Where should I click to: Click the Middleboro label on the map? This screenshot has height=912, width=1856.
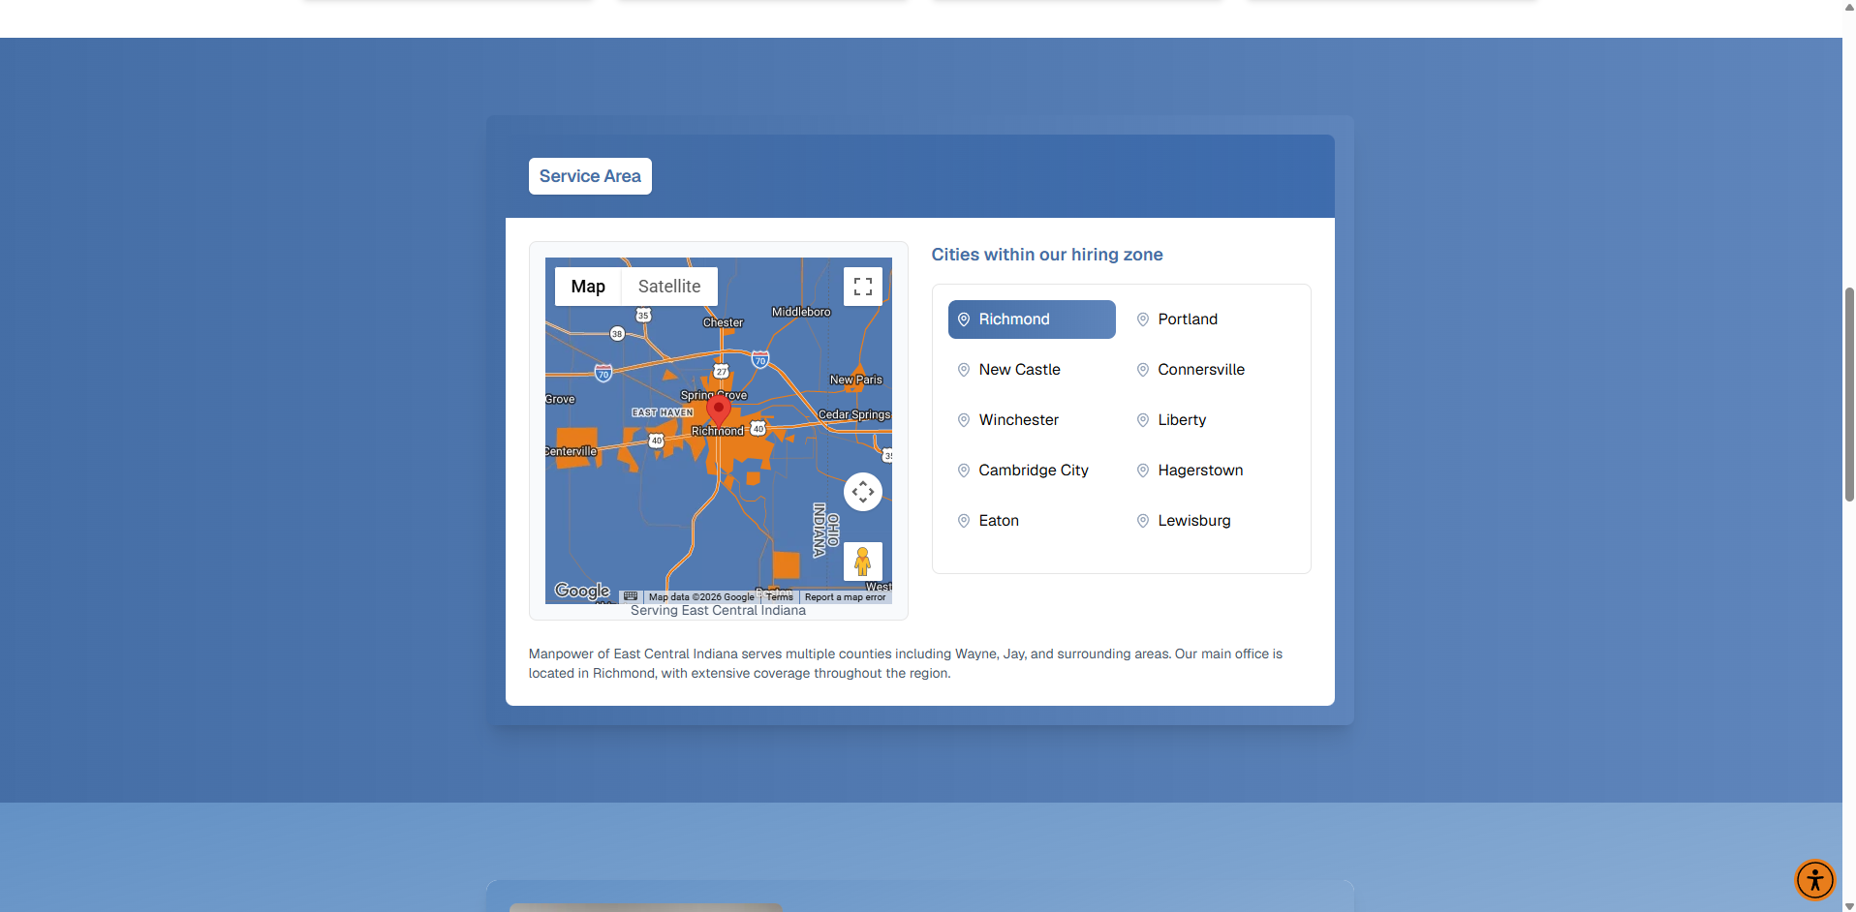pos(801,312)
